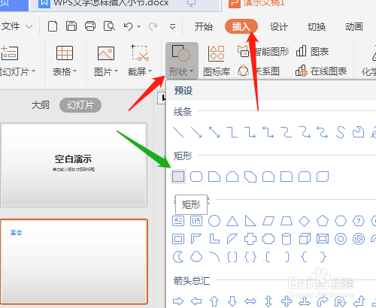Select the right block arrow shape
The height and width of the screenshot is (308, 376).
pos(178,301)
